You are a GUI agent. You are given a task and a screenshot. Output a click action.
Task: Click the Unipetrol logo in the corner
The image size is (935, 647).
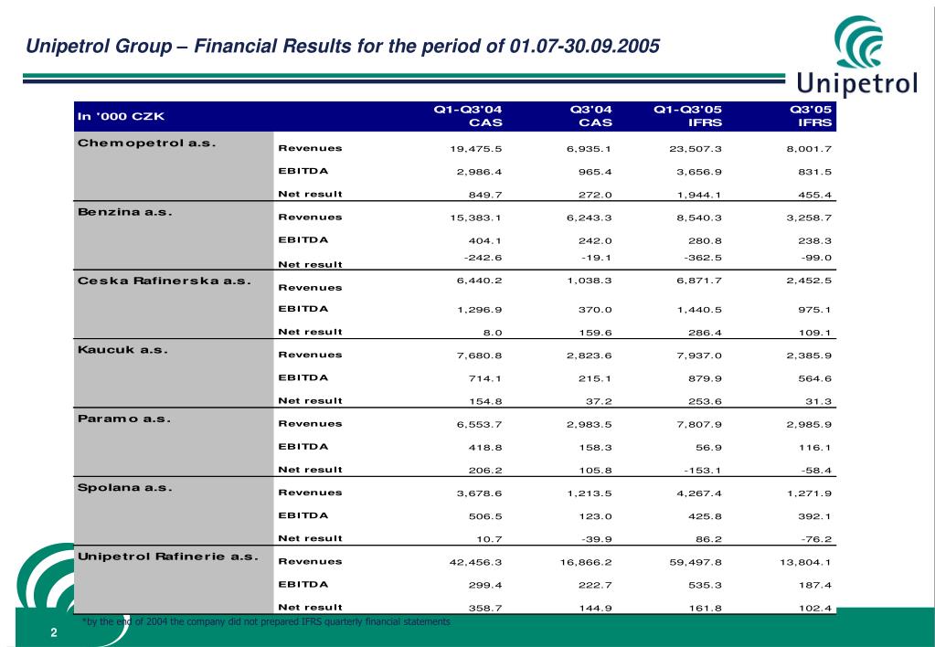click(857, 56)
